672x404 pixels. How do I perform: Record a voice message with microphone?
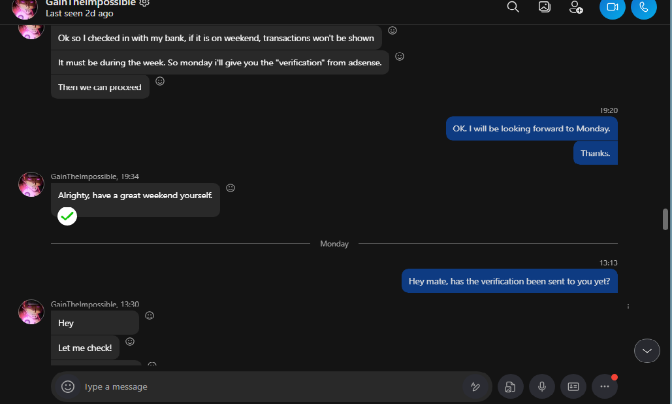tap(542, 386)
